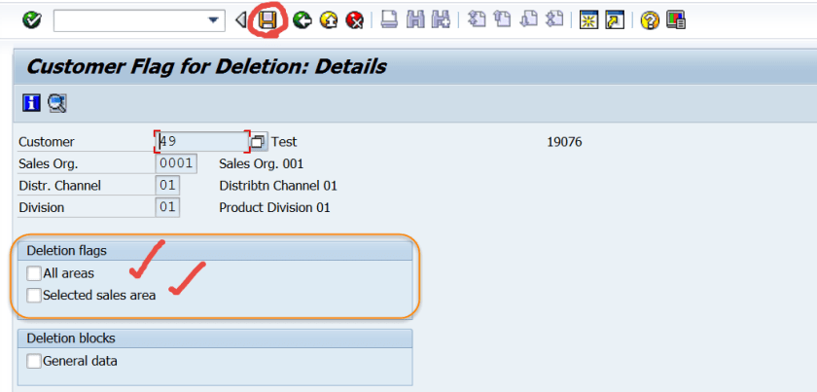Image resolution: width=817 pixels, height=392 pixels.
Task: Go to the Next Page icon
Action: pos(528,20)
